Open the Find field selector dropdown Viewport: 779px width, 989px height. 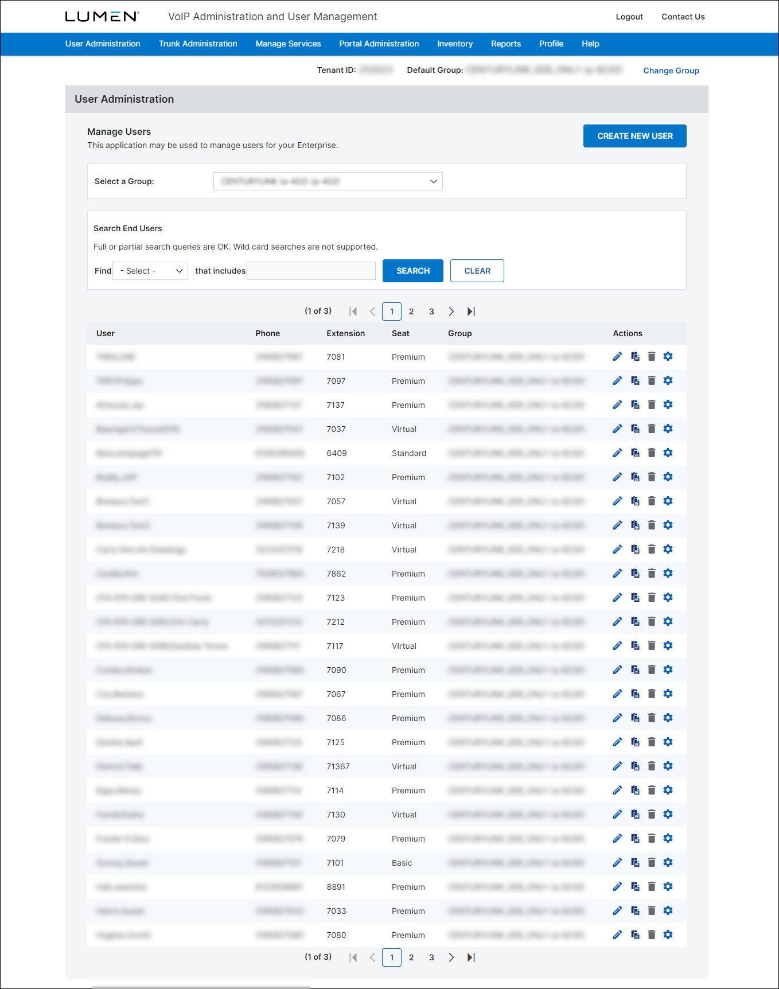[150, 271]
